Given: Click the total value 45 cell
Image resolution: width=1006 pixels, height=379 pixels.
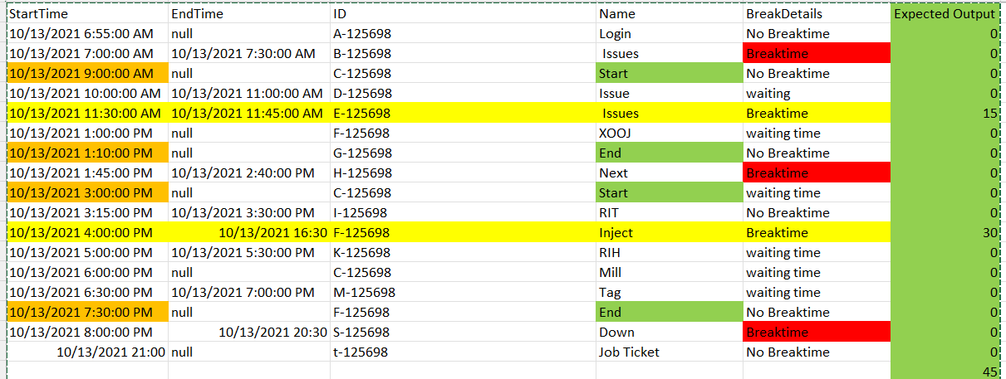Looking at the screenshot, I should pos(945,371).
